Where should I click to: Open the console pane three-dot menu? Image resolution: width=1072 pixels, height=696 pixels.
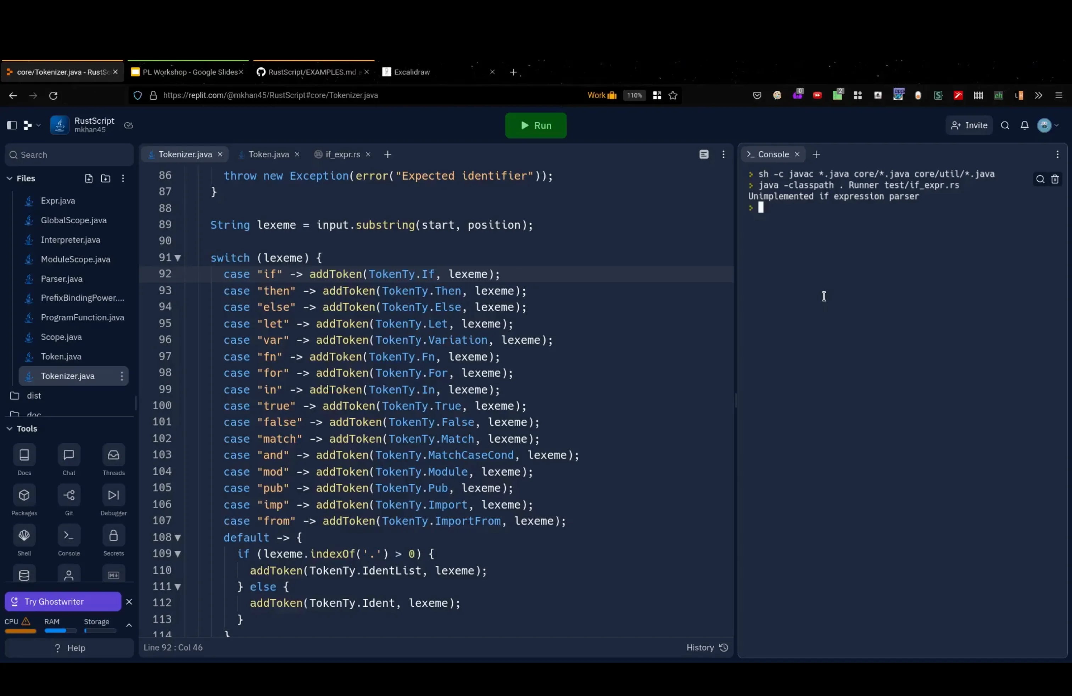tap(1057, 155)
